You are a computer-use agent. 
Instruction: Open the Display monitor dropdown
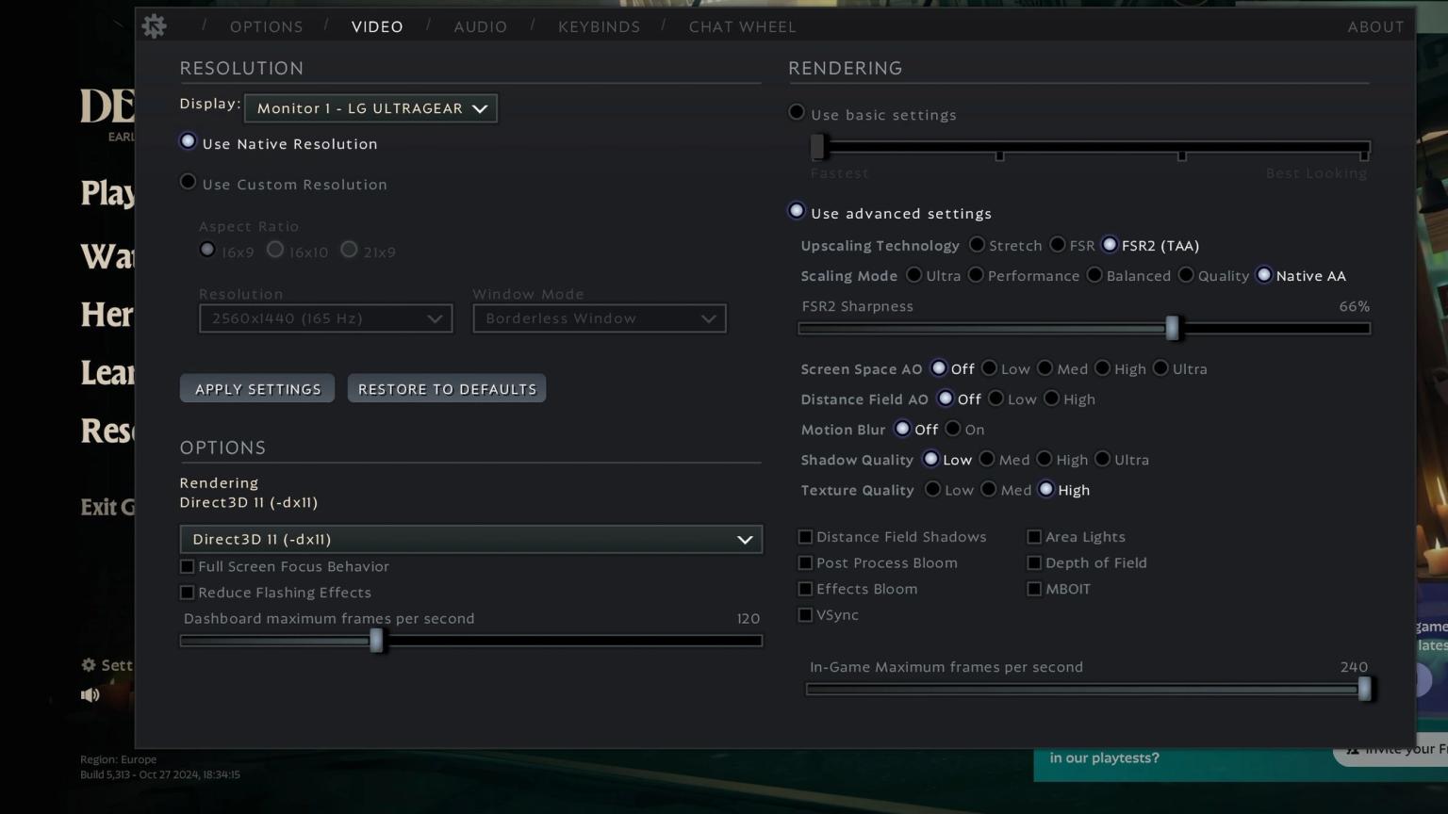370,107
